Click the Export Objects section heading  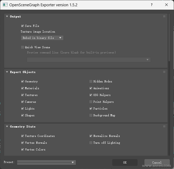click(x=23, y=72)
